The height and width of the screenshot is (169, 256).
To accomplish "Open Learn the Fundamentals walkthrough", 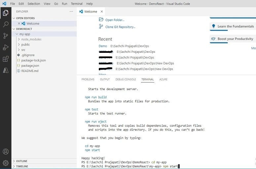I will tap(233, 26).
